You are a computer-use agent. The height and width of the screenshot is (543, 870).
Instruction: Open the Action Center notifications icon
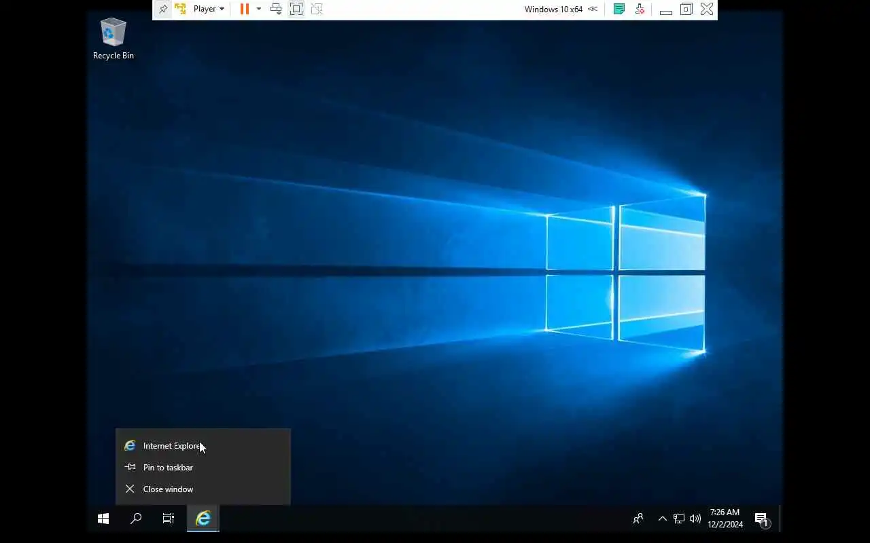click(762, 519)
